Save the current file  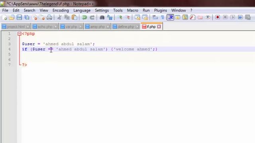pos(19,17)
